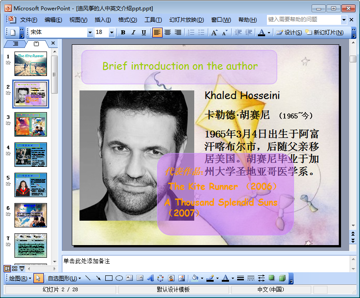Decrease the indent level
The height and width of the screenshot is (298, 360).
click(238, 33)
